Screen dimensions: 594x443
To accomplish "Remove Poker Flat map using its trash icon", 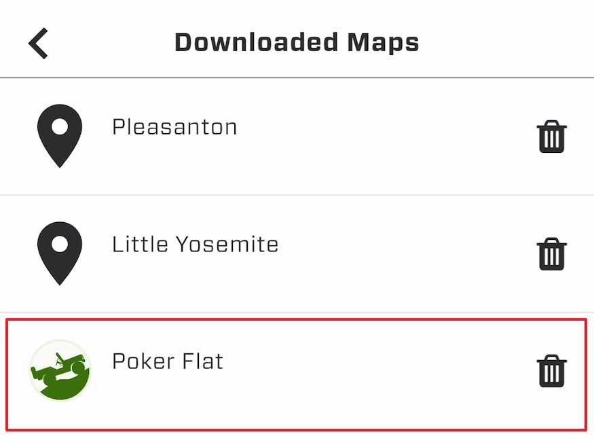I will (x=551, y=372).
